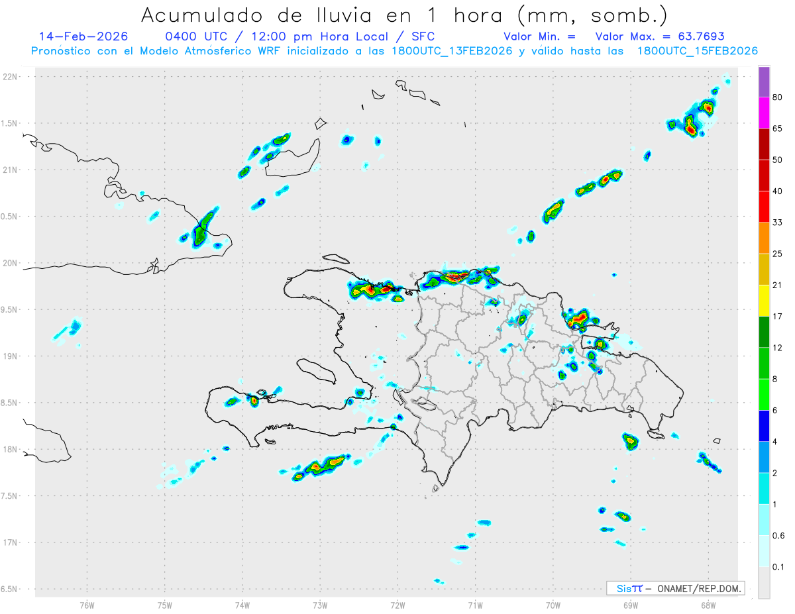Click the colorbar tick label "0.1"

pos(778,567)
